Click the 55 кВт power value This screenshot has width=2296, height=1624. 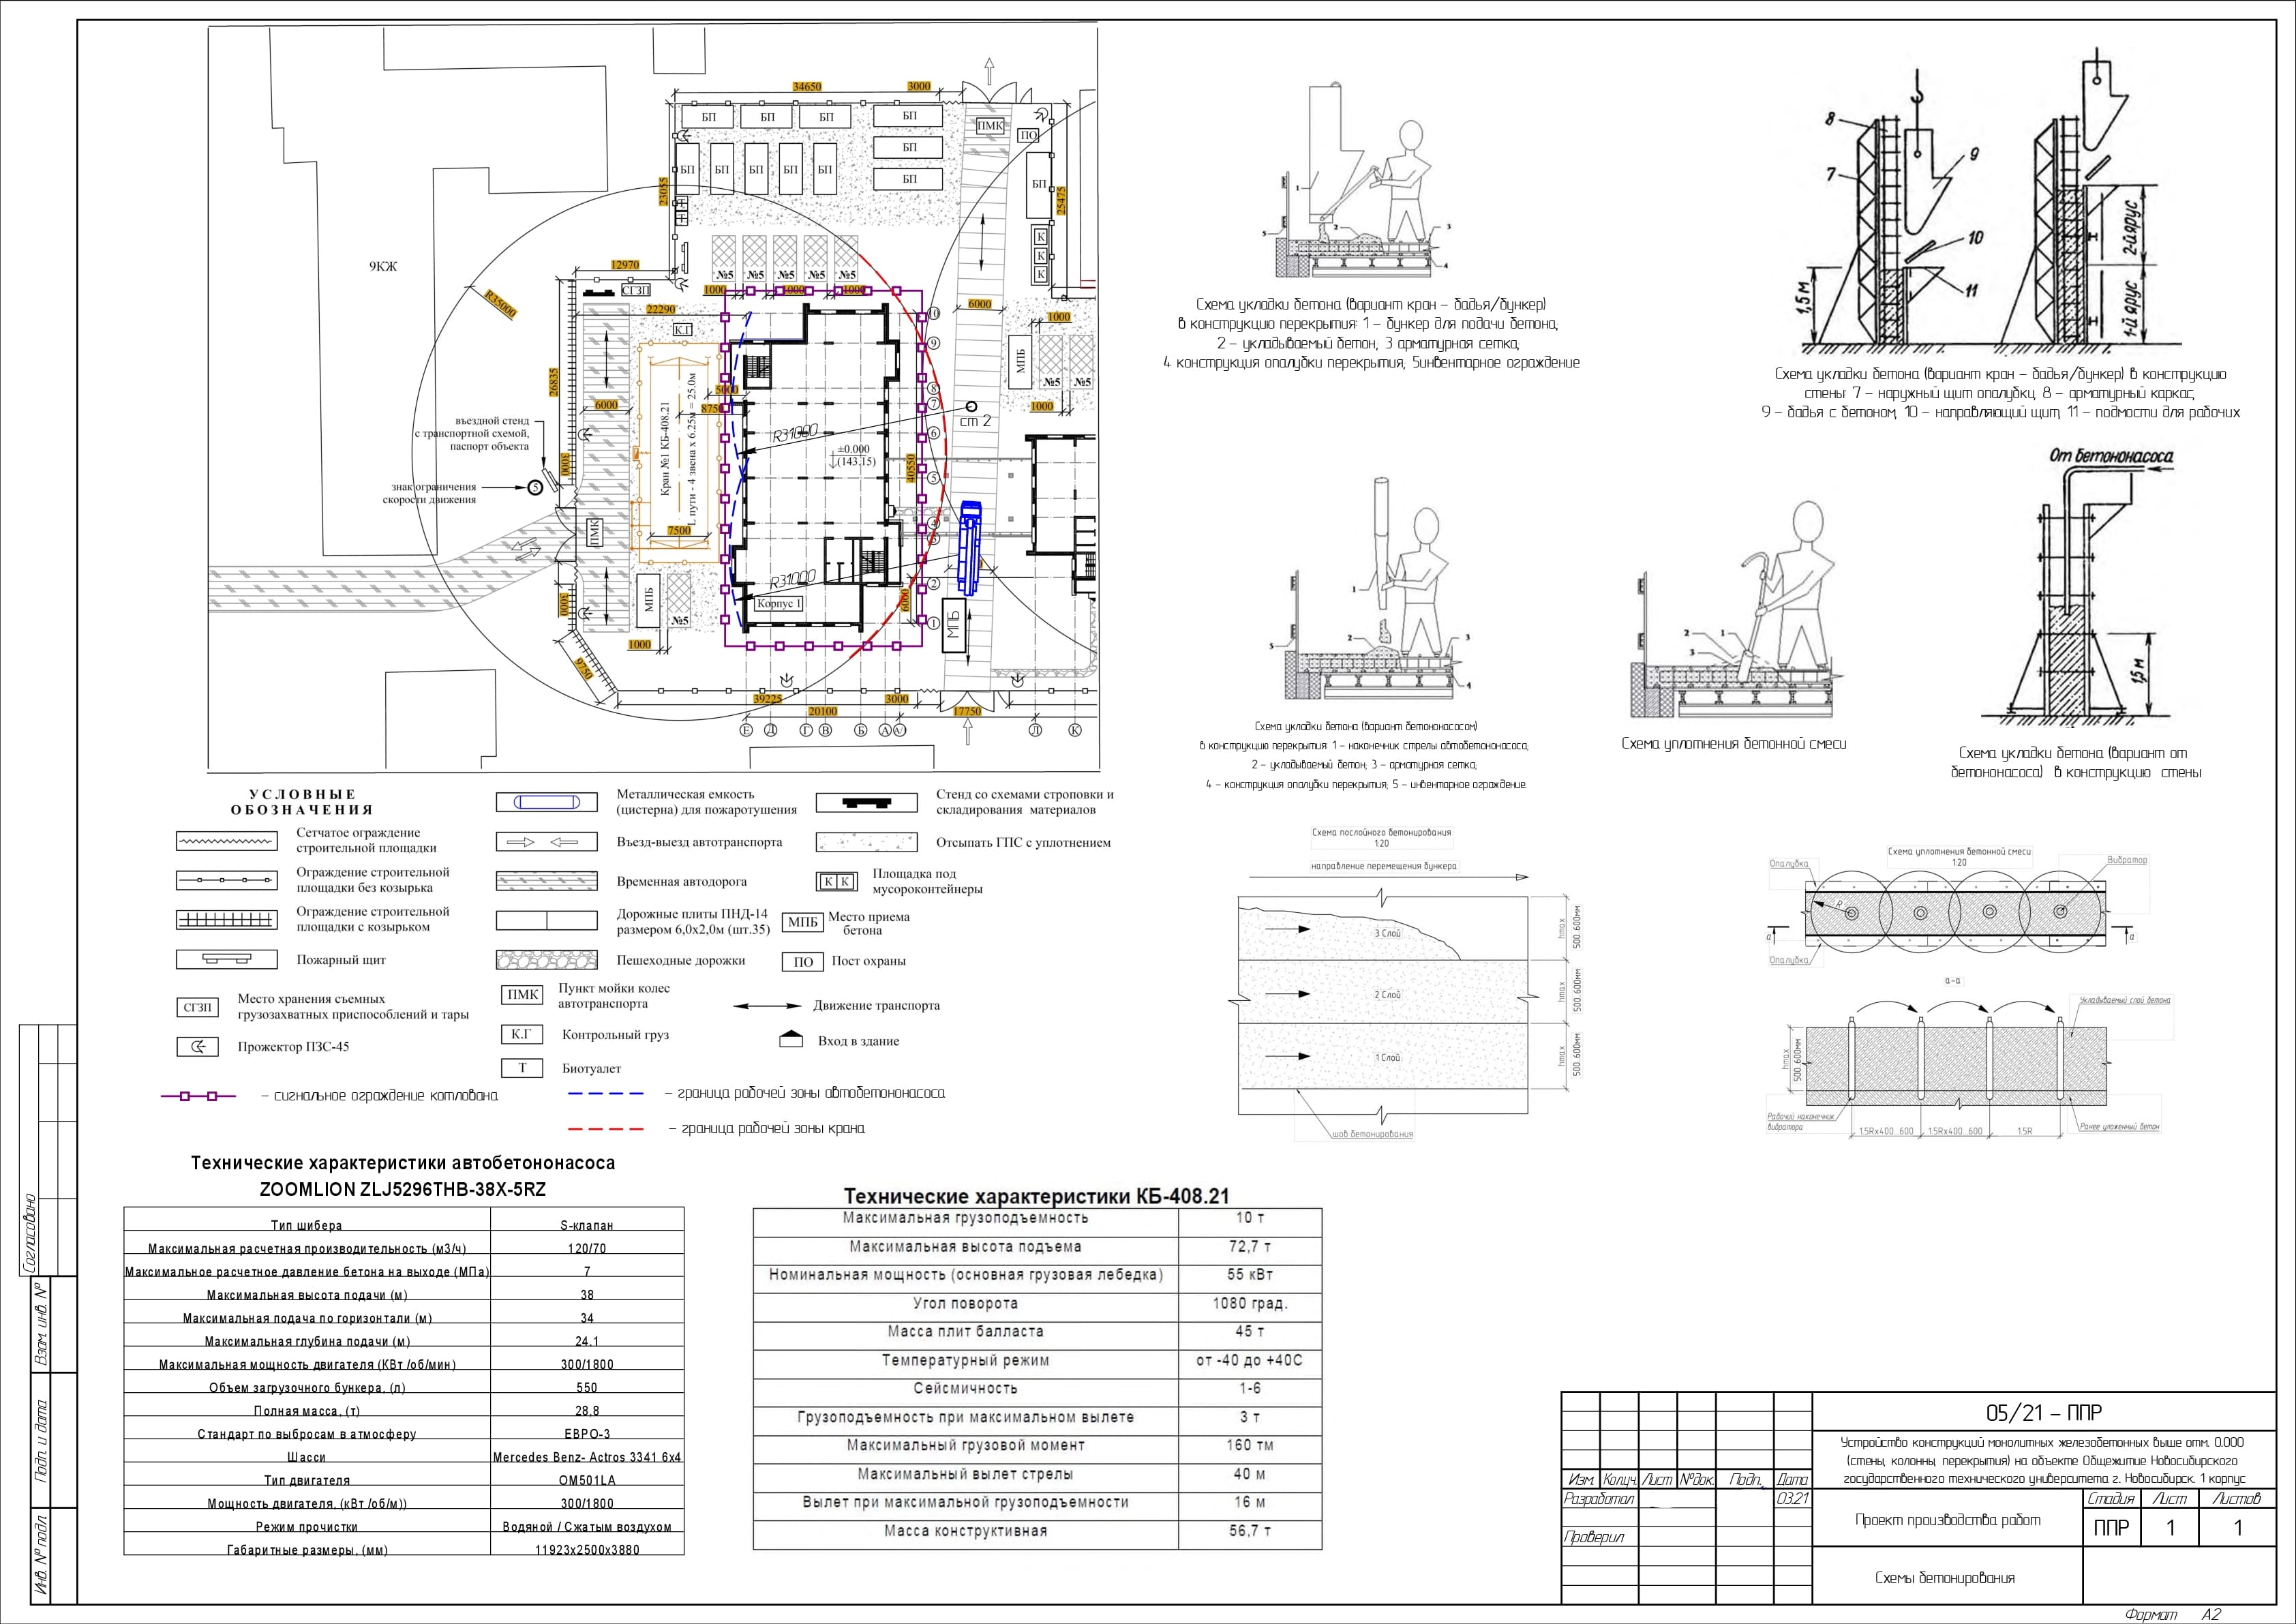click(x=1250, y=1275)
